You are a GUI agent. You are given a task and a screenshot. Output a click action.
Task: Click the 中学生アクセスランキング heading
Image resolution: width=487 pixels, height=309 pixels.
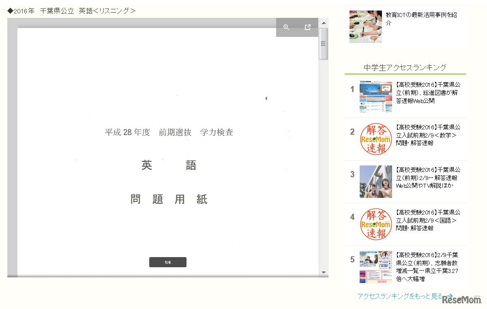point(404,68)
